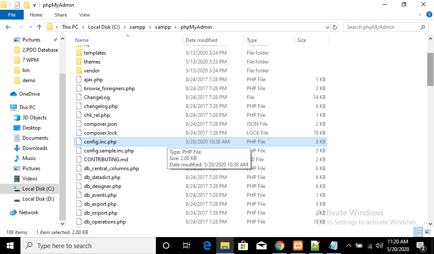Open Google Chrome from the taskbar
The width and height of the screenshot is (434, 254).
(279, 246)
